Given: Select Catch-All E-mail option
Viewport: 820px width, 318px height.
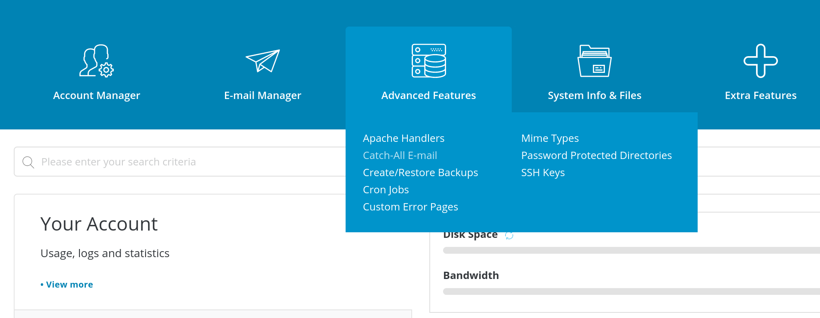Looking at the screenshot, I should click(x=400, y=156).
